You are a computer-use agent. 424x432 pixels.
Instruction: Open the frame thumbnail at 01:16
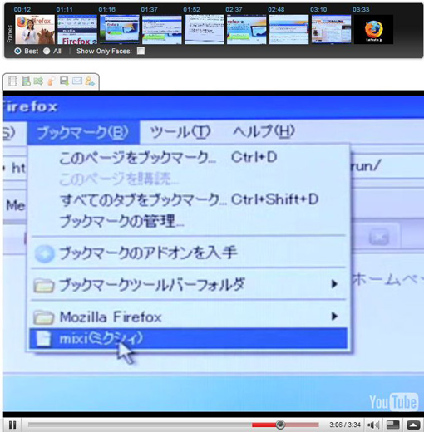click(x=120, y=29)
